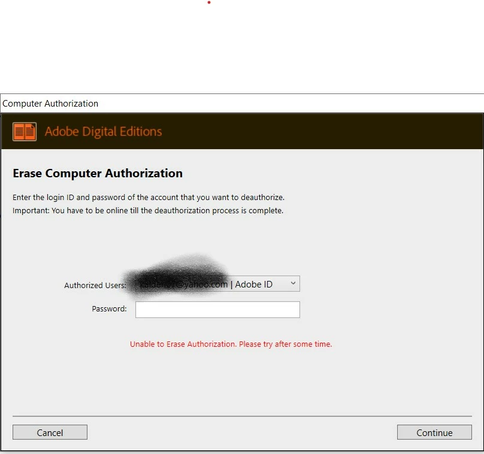Screen dimensions: 484x454
Task: Click the 'Unable to Erase Authorization' error text
Action: click(231, 344)
